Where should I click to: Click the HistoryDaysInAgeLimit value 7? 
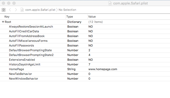coord(89,64)
